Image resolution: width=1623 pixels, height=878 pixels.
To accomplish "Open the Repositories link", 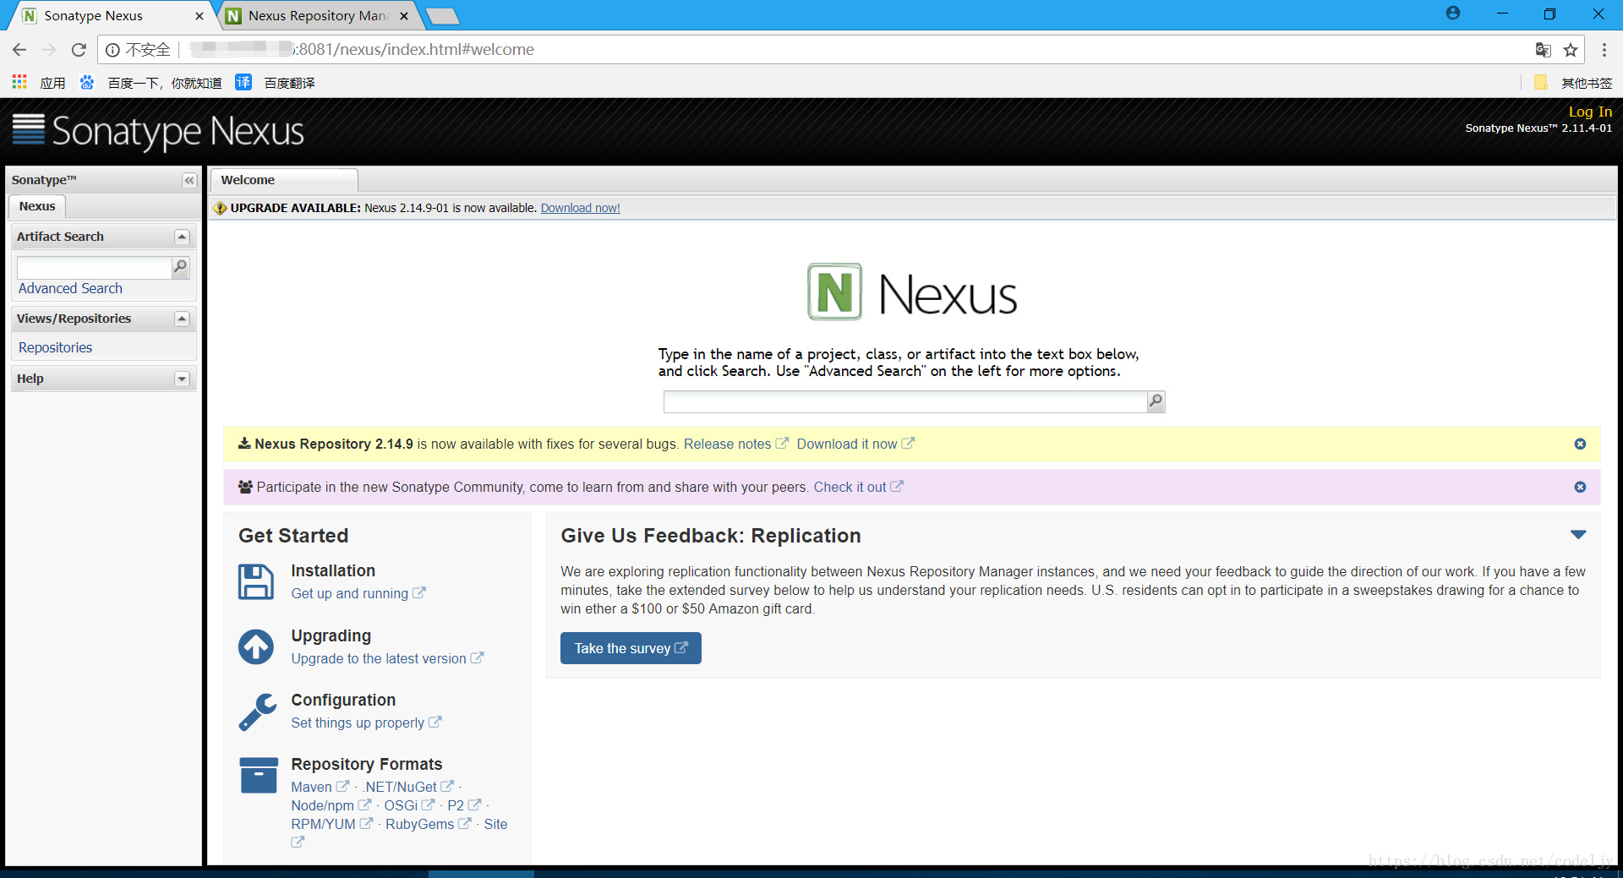I will (55, 347).
